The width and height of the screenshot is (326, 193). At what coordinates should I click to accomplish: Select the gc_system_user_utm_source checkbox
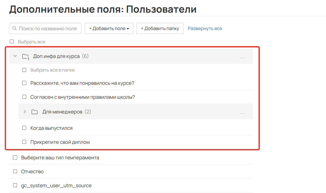pos(15,186)
